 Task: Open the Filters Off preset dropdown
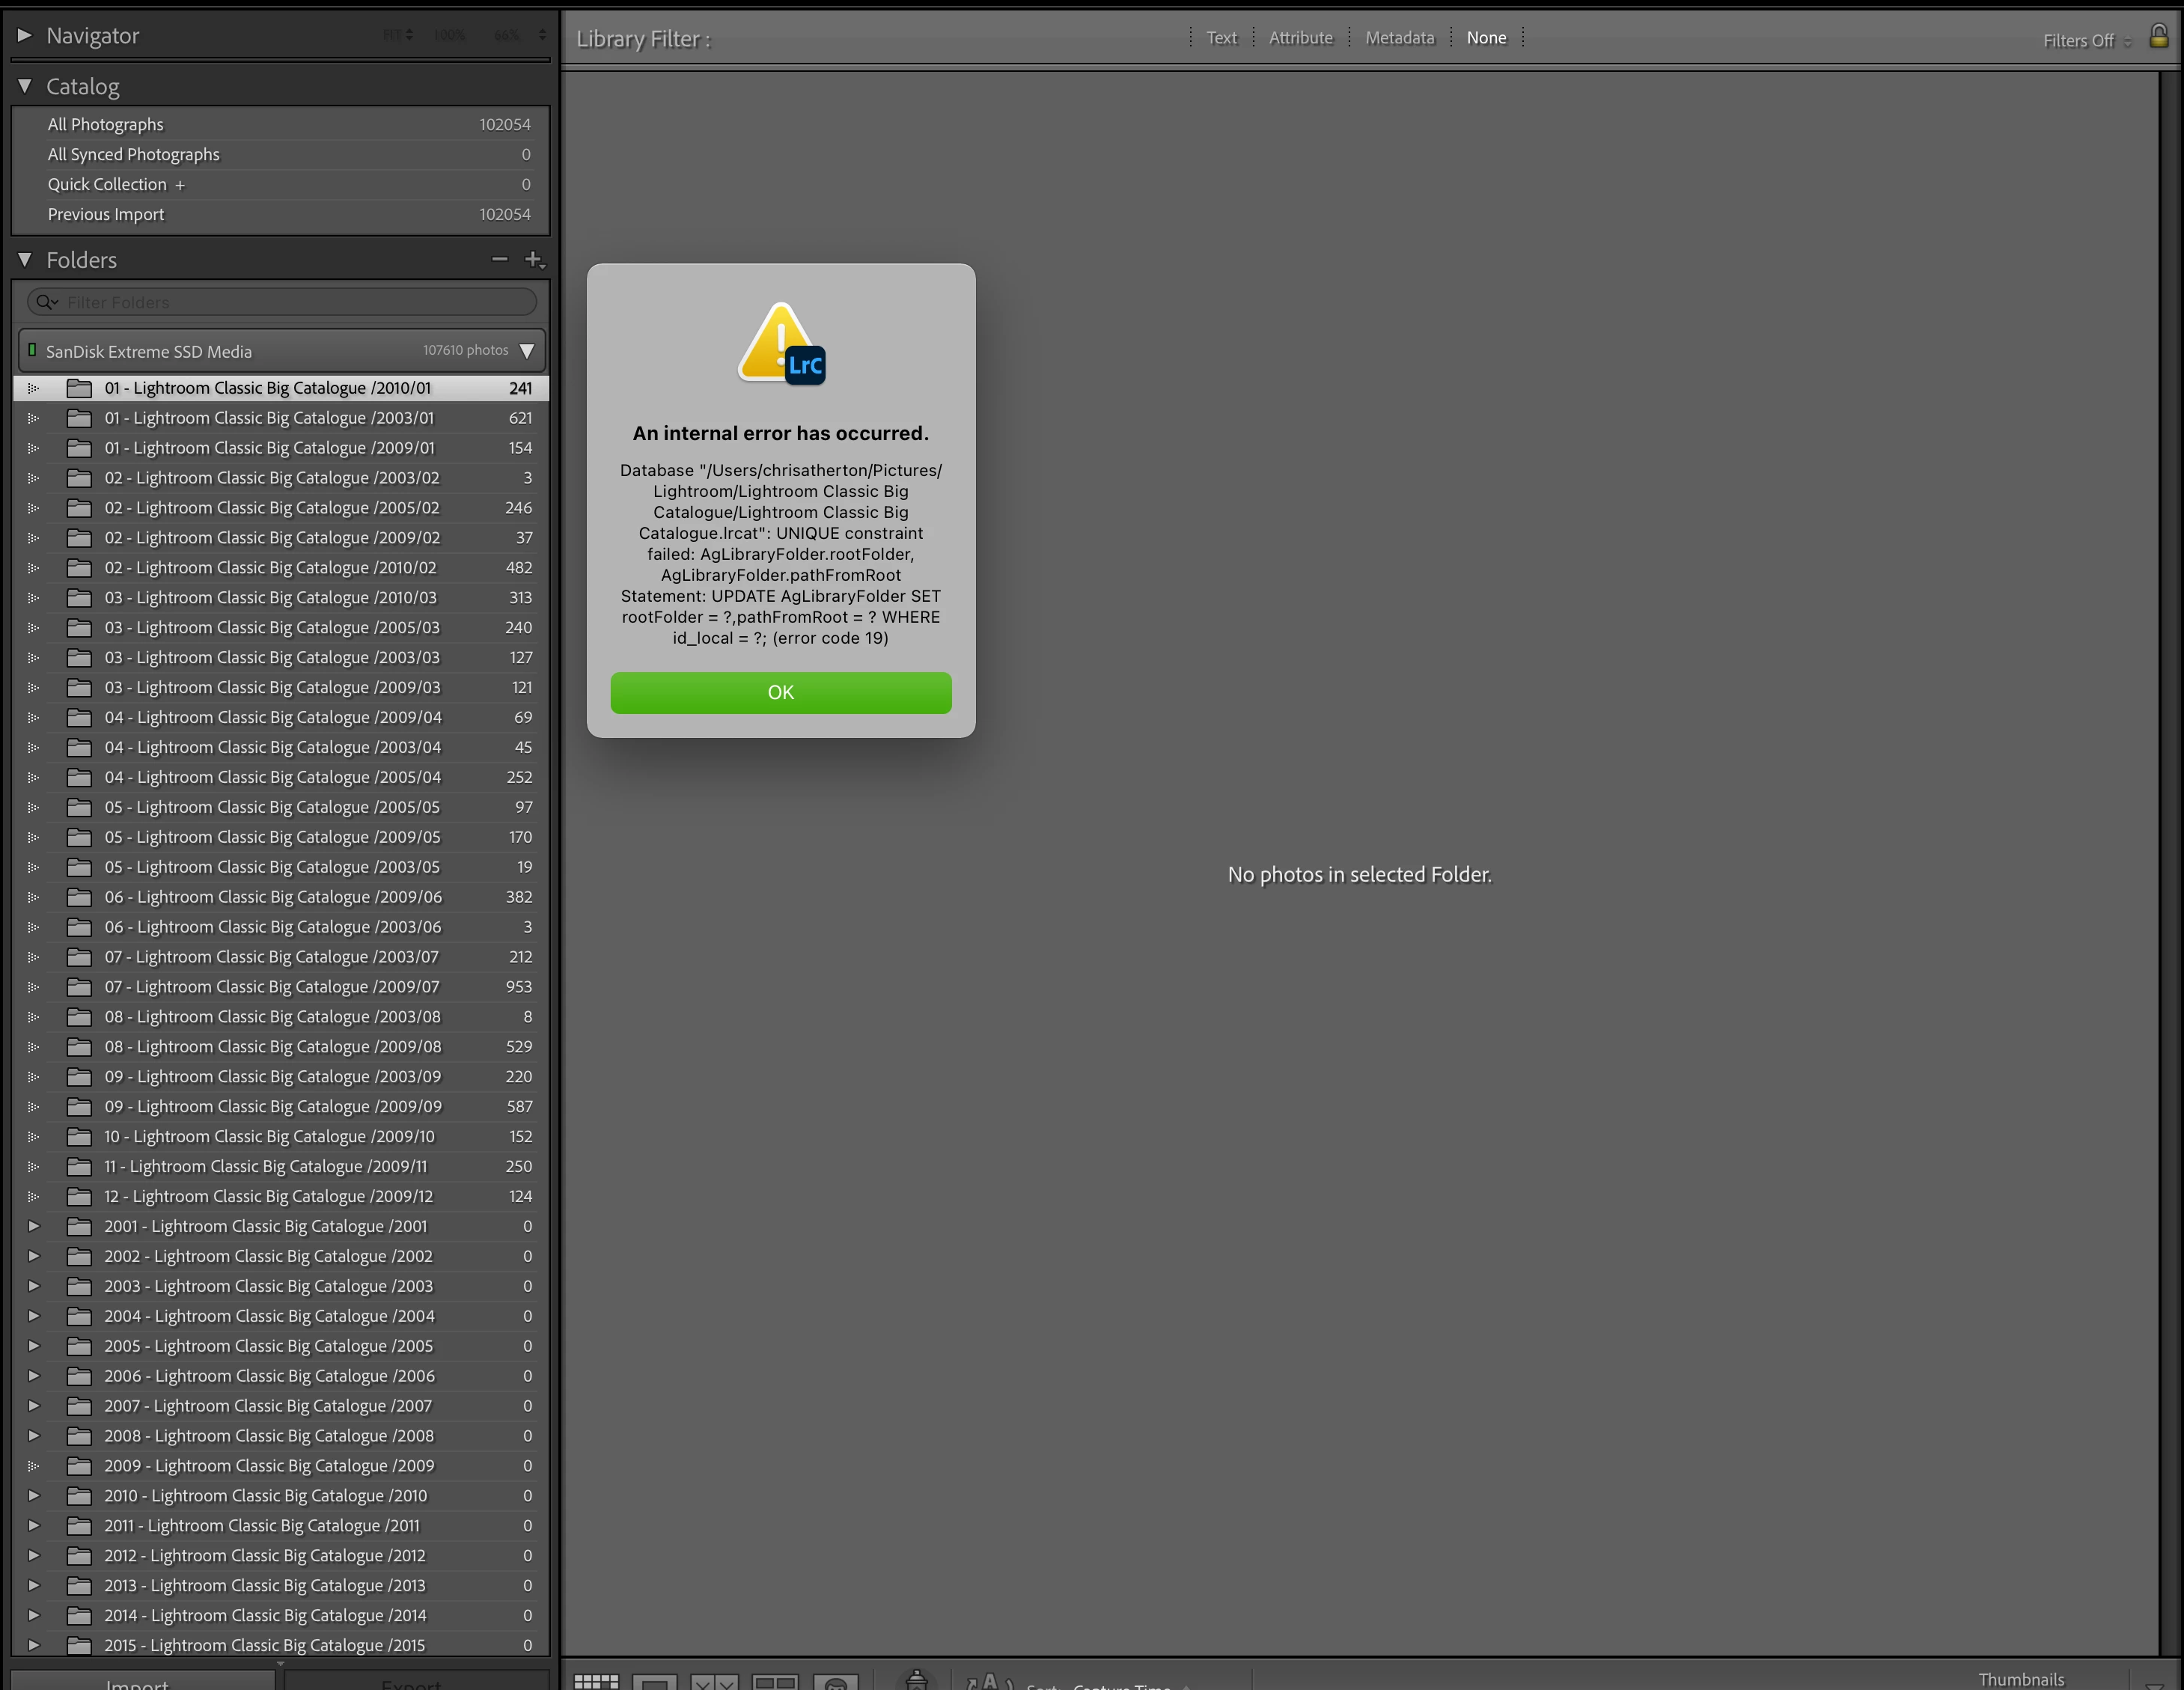point(2086,41)
